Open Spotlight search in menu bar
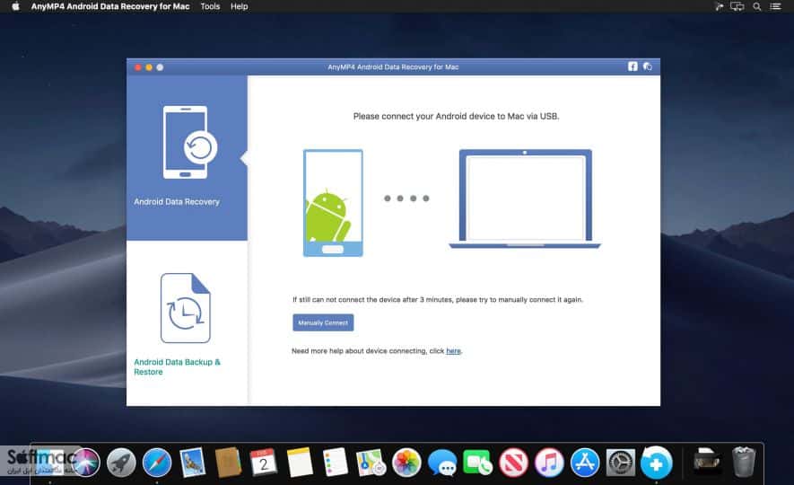This screenshot has width=794, height=485. [x=757, y=6]
